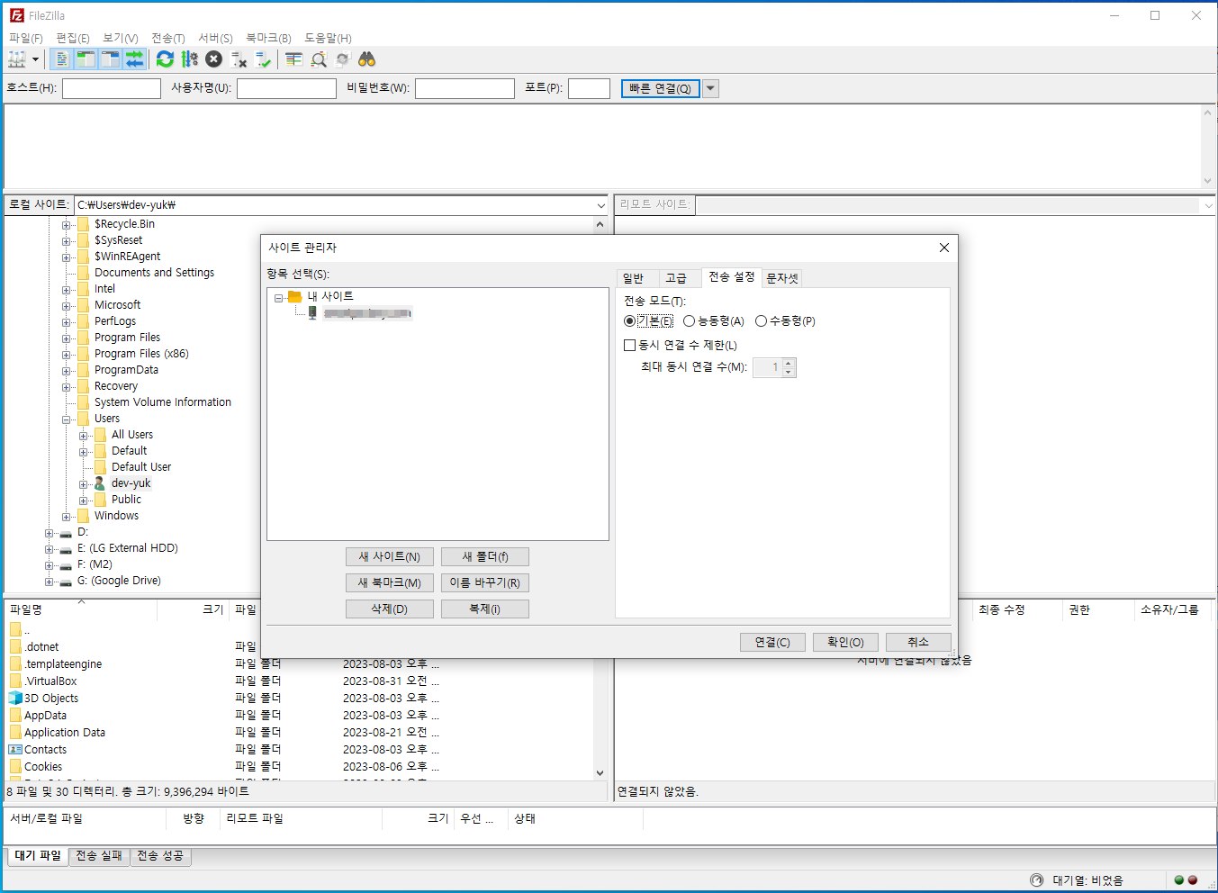1218x893 pixels.
Task: Open the 파일(F) menu
Action: [x=26, y=38]
